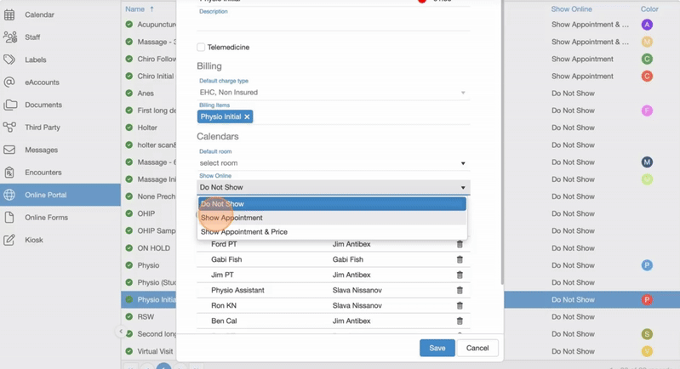Select Show Appointment & Price option

(x=244, y=232)
